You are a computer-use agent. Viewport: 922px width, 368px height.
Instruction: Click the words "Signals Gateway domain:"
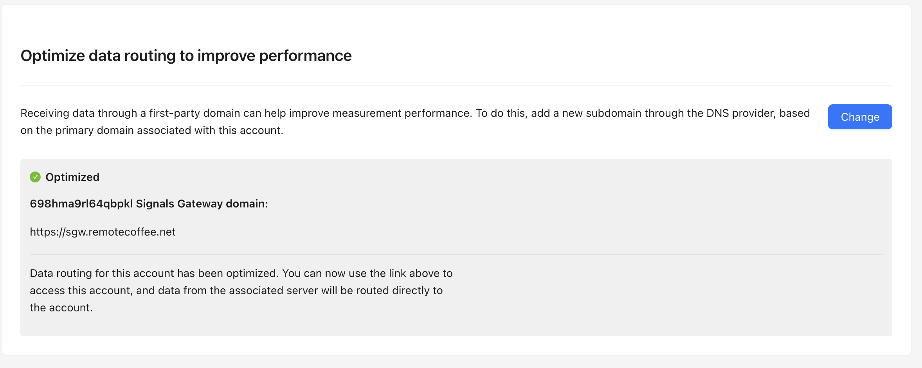tap(202, 204)
